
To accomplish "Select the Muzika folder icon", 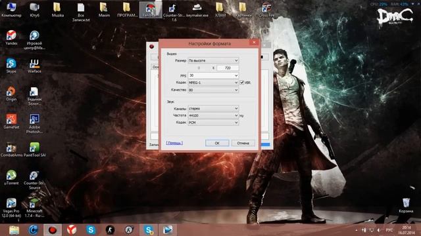I will (x=57, y=10).
